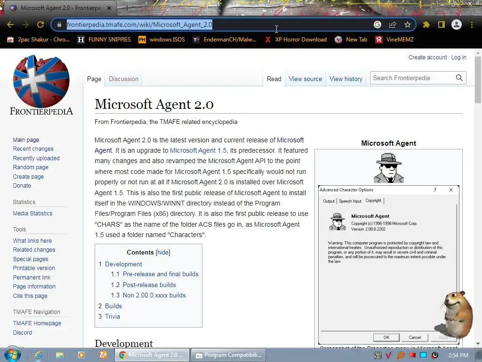Select the Read tab
This screenshot has width=482, height=362.
tap(274, 79)
